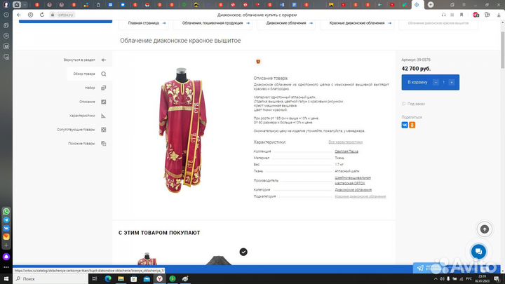Toggle the checkmark badge on the related product

click(x=243, y=252)
